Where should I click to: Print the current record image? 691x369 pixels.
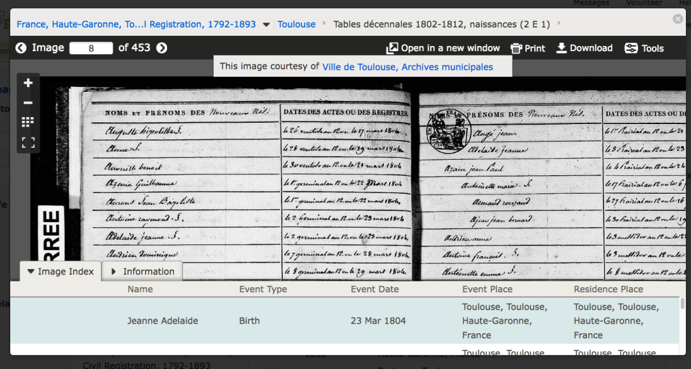tap(527, 47)
